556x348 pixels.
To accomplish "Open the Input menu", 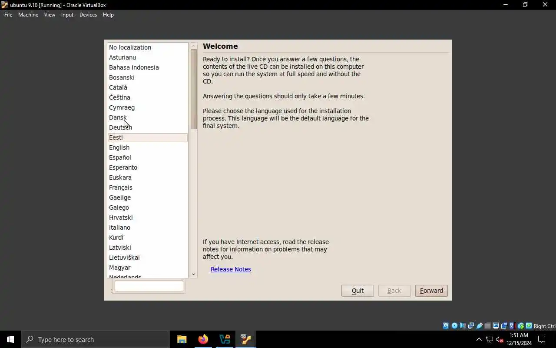I will pyautogui.click(x=67, y=14).
